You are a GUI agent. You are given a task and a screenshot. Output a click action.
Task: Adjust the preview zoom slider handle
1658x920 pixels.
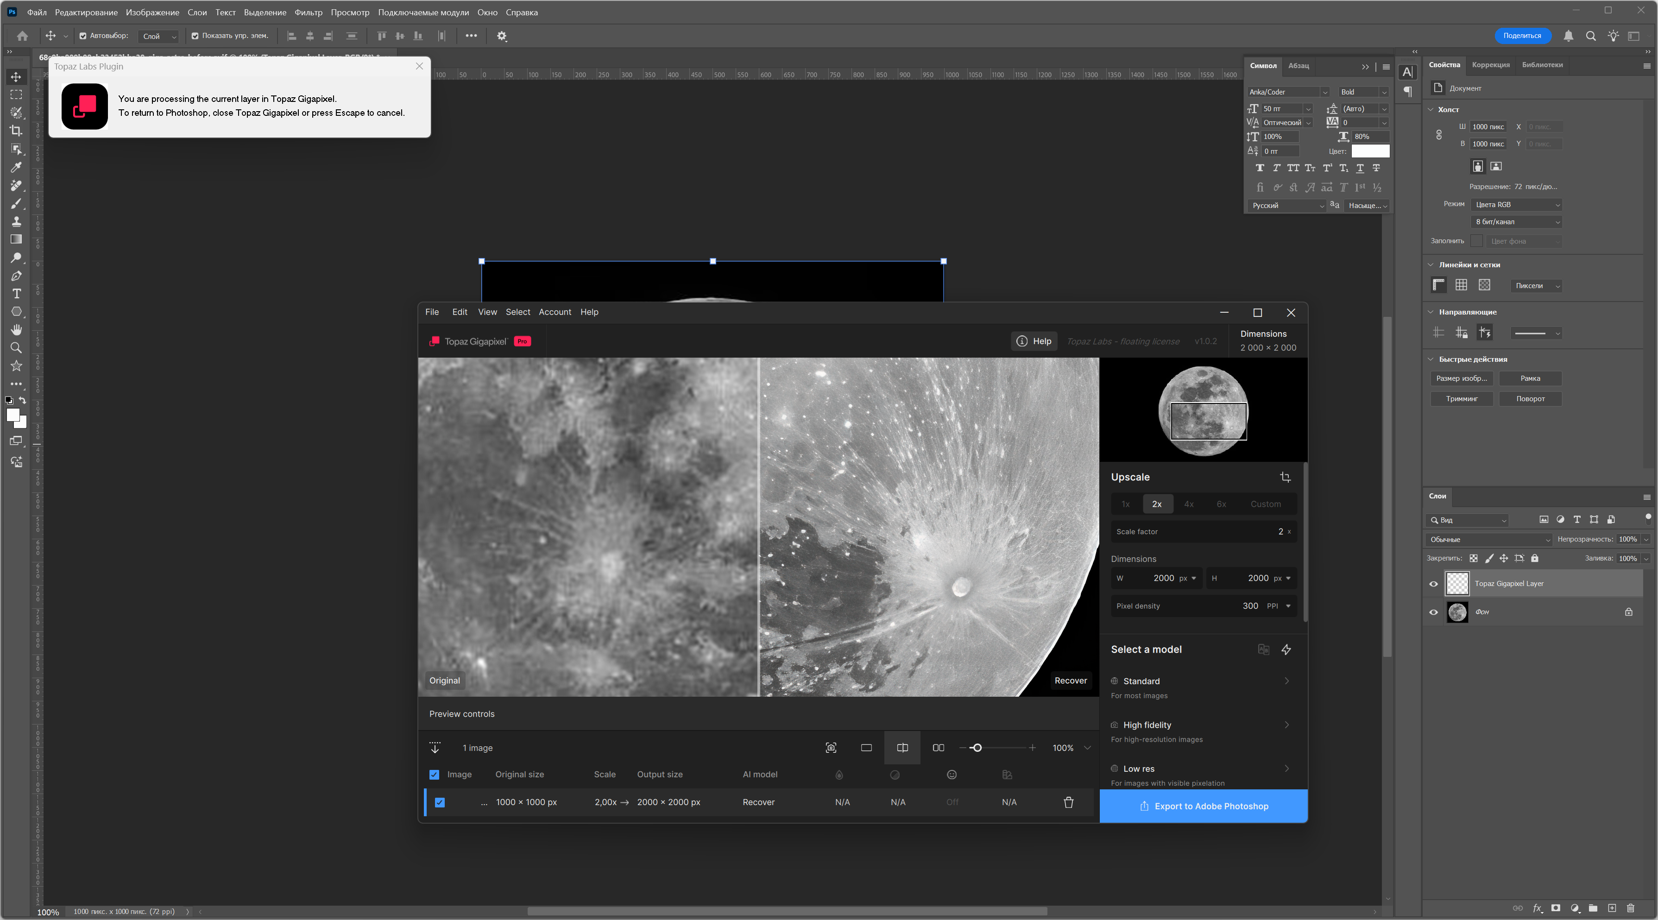(x=977, y=748)
